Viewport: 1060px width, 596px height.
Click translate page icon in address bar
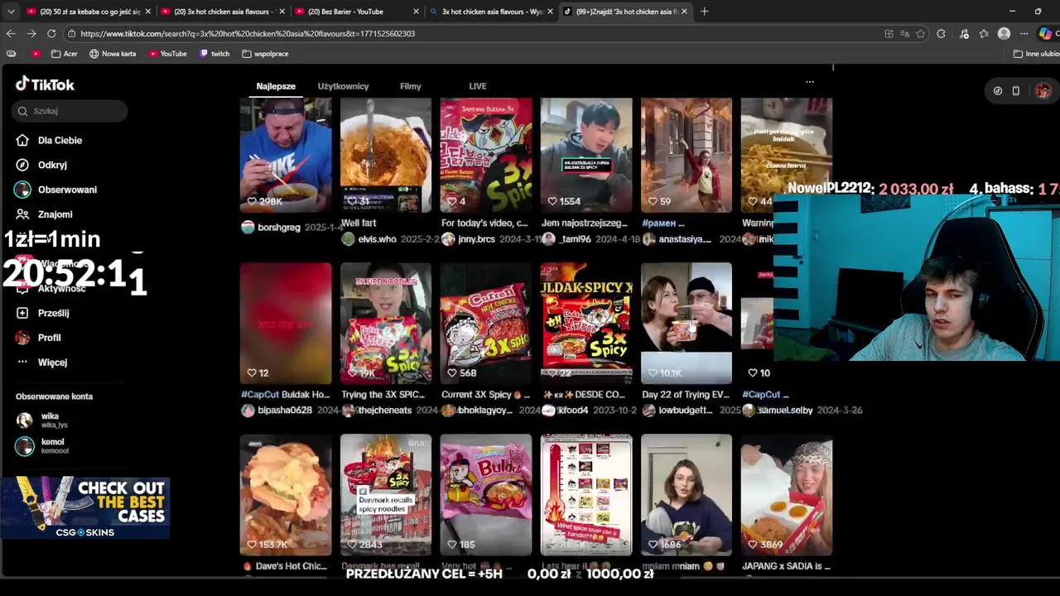pos(904,34)
